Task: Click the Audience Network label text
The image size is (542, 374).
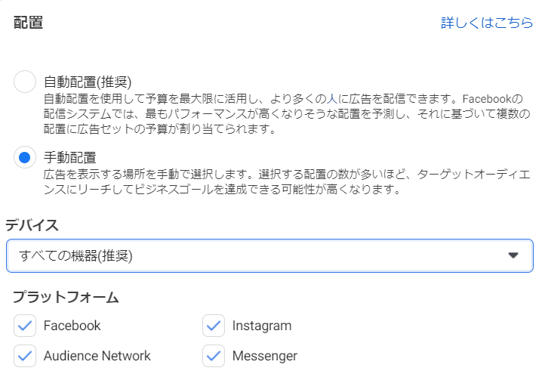Action: (97, 356)
